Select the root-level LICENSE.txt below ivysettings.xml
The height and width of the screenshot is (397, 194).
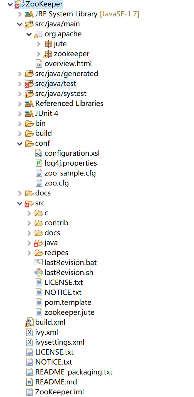tap(54, 352)
